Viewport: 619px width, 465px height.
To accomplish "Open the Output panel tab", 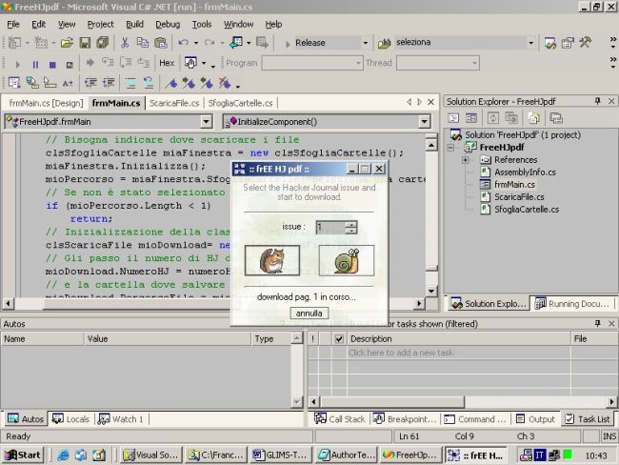I will click(536, 419).
